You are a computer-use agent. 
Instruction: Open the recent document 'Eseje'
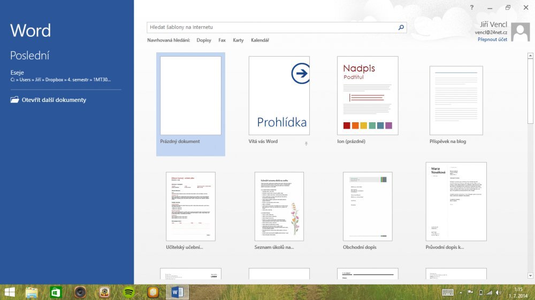point(17,73)
